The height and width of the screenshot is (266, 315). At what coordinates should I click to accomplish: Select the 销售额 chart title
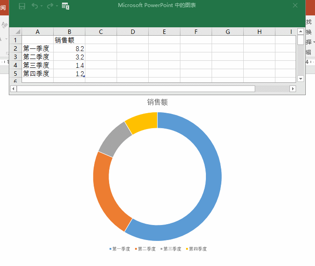coord(157,102)
